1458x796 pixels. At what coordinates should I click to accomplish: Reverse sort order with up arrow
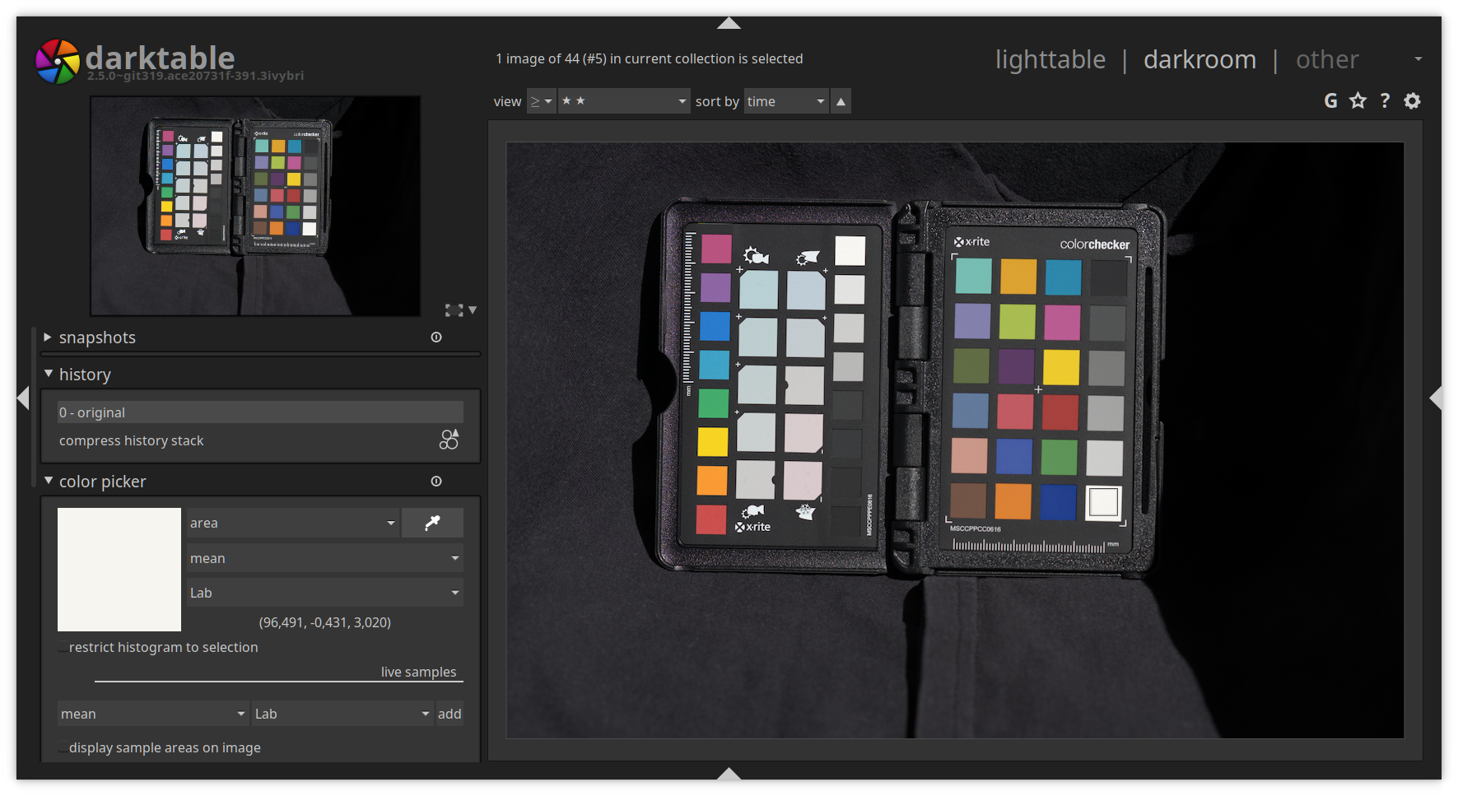pyautogui.click(x=841, y=101)
